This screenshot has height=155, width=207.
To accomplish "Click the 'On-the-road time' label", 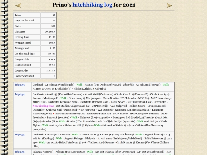I will click(25, 54).
